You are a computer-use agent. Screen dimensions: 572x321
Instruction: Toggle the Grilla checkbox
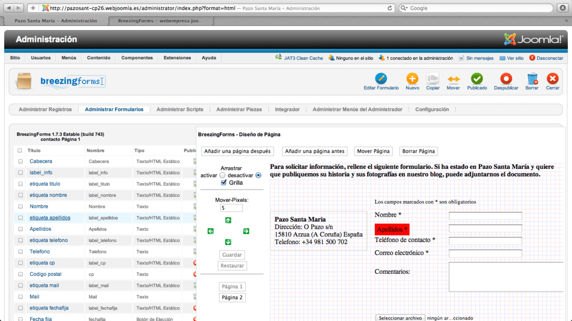(224, 182)
